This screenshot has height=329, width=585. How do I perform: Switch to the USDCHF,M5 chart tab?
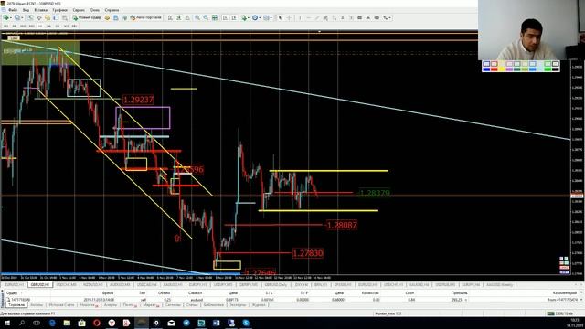(x=66, y=284)
